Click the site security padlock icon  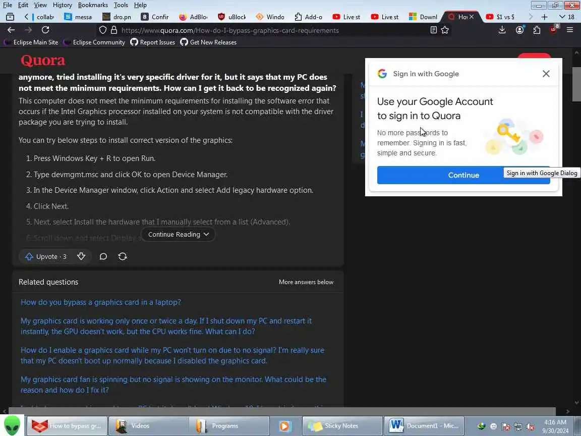pos(114,30)
